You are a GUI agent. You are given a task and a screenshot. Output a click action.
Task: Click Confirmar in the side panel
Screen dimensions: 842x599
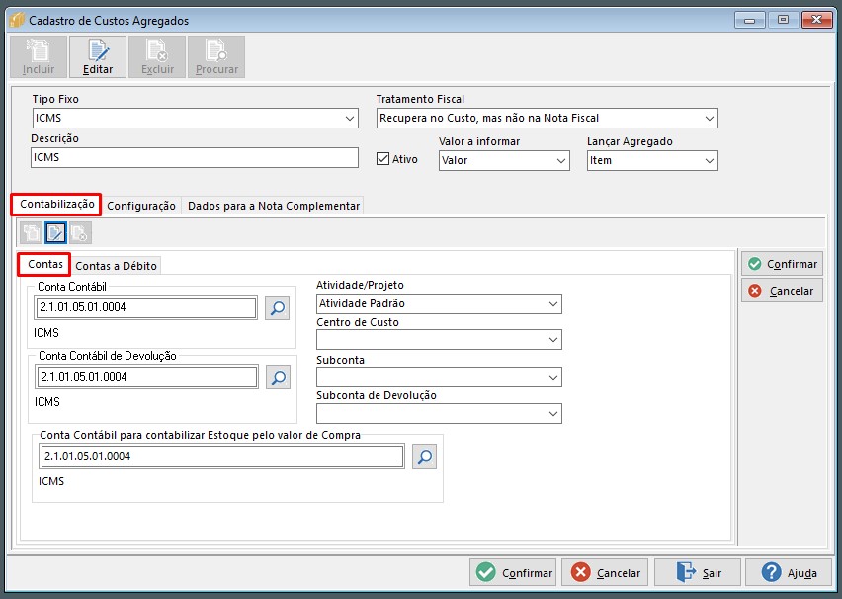[783, 264]
